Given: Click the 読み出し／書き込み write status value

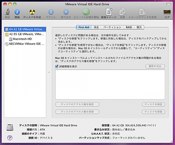Looking at the screenshot, I should coord(124,129).
